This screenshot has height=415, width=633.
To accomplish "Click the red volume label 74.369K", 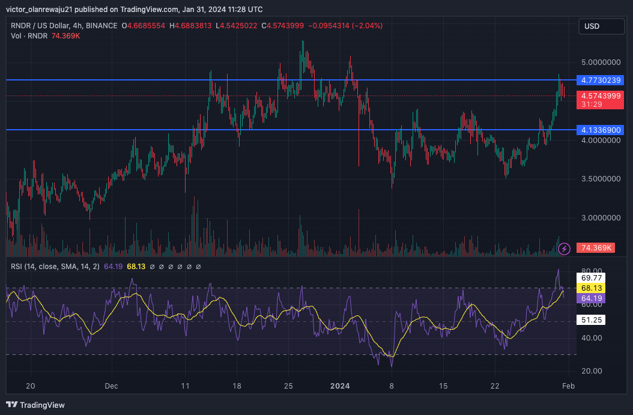I will coord(595,248).
